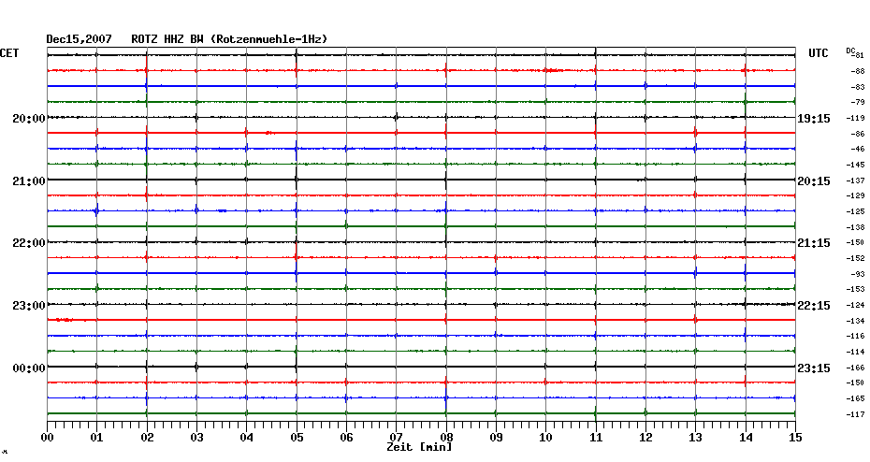Image resolution: width=870 pixels, height=462 pixels.
Task: Select the "20:00" CET row label
Action: point(29,119)
